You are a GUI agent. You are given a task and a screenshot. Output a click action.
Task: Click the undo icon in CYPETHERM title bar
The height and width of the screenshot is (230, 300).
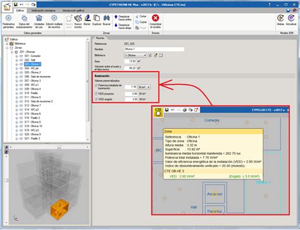tap(22, 4)
